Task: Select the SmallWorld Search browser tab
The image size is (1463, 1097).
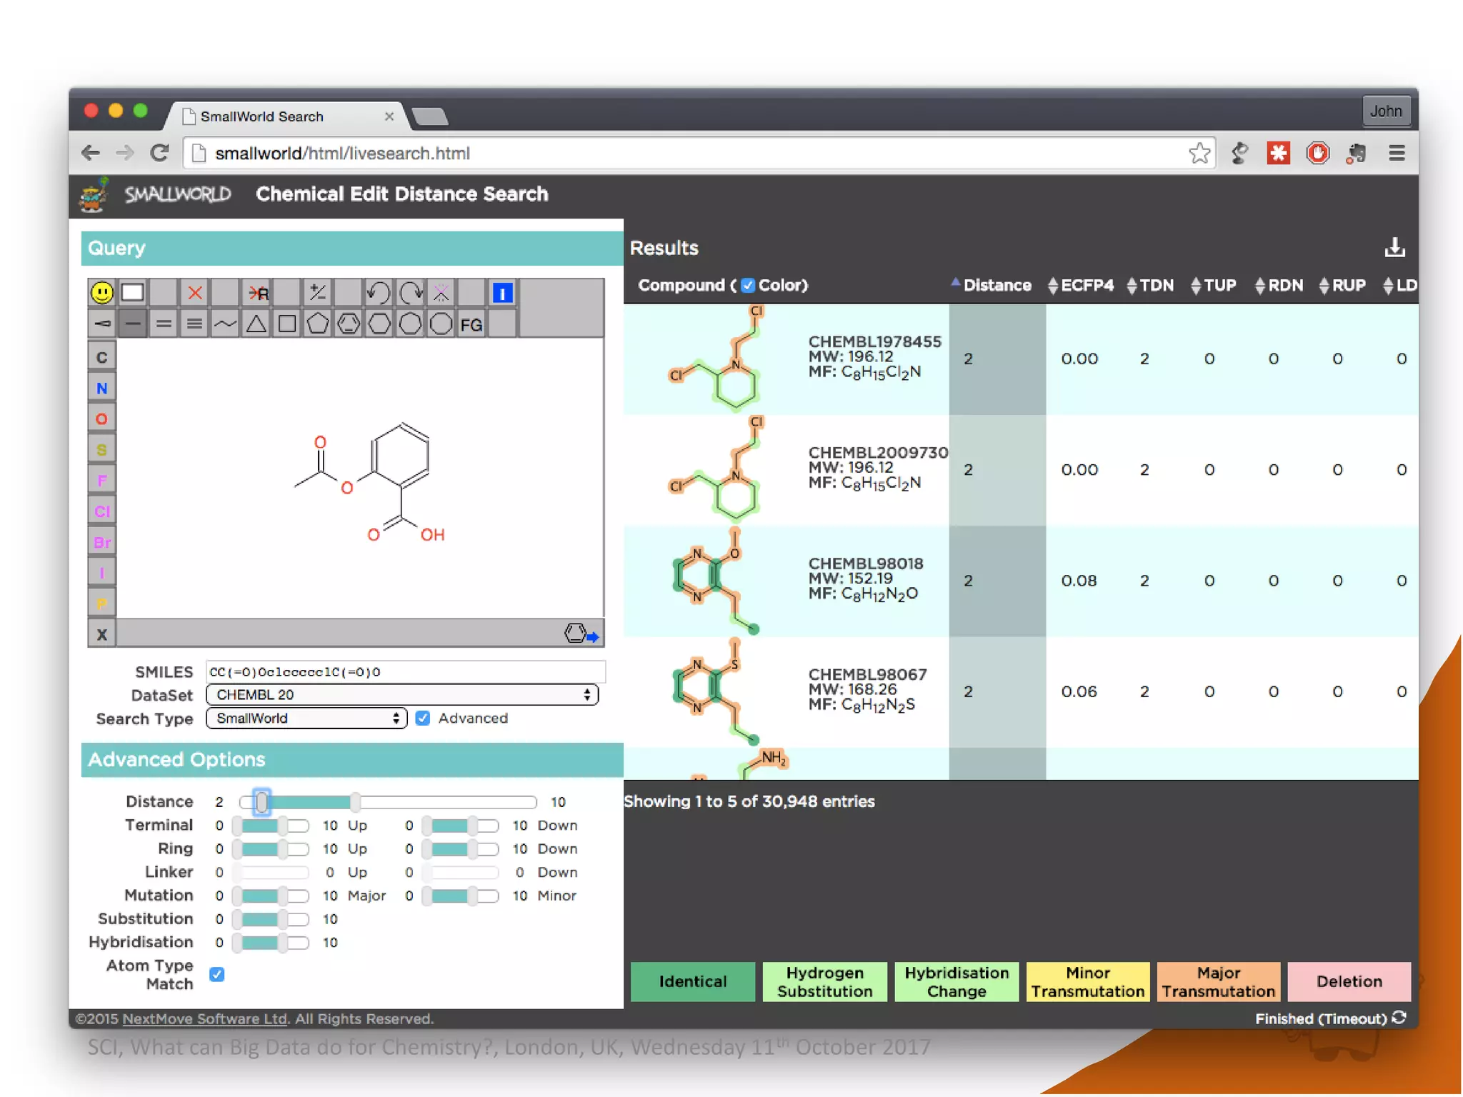Action: 286,116
